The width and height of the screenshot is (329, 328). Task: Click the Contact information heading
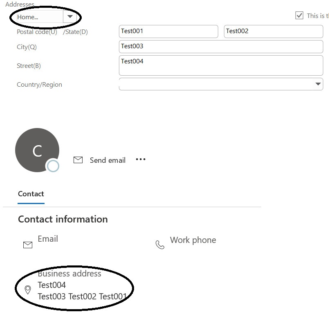point(63,219)
